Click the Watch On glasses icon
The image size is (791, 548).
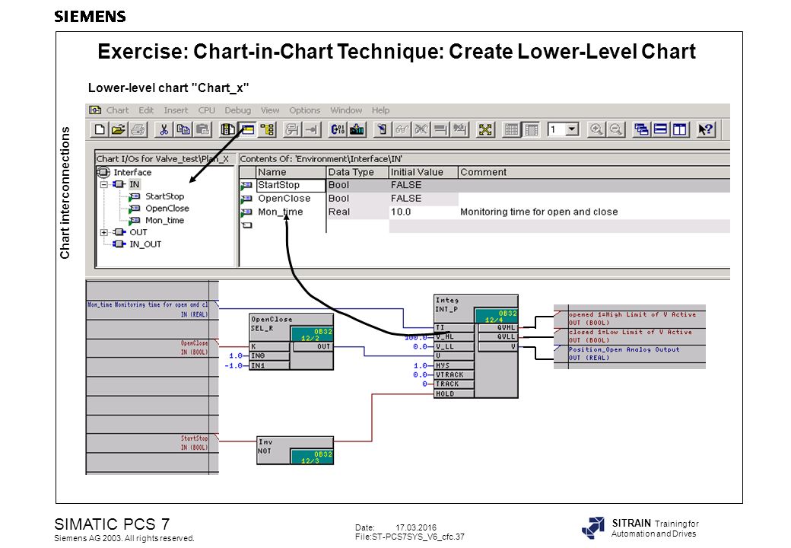point(402,129)
